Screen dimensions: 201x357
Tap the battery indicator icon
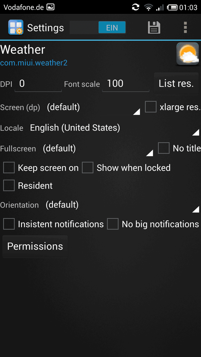tap(172, 8)
